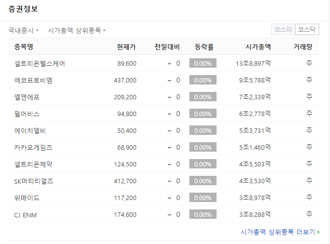
Task: Click the 현재가 column header
Action: click(126, 46)
